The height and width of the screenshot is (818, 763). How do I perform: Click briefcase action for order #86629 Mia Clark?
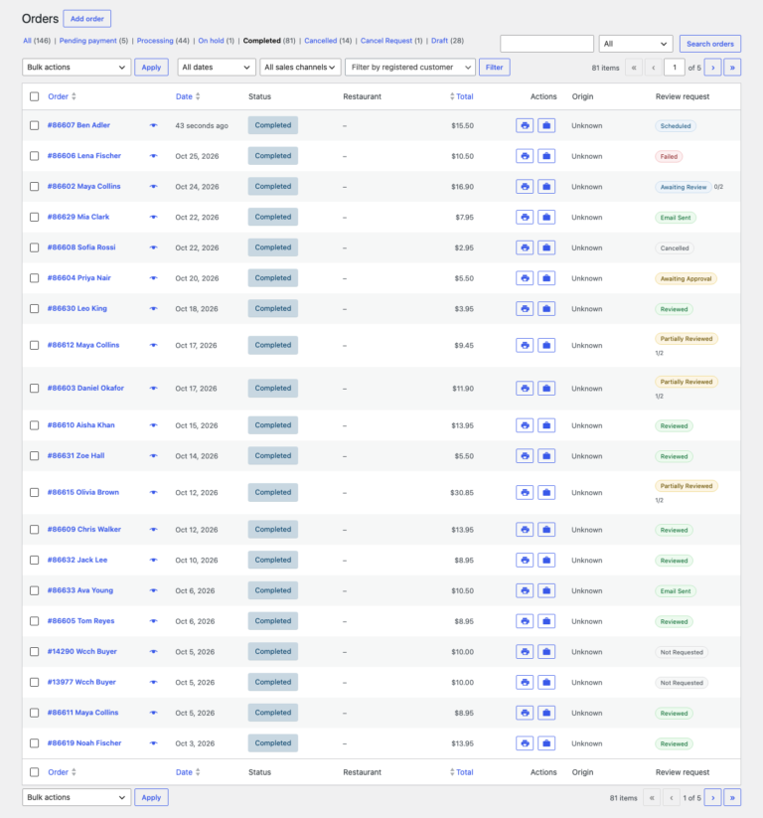coord(546,217)
